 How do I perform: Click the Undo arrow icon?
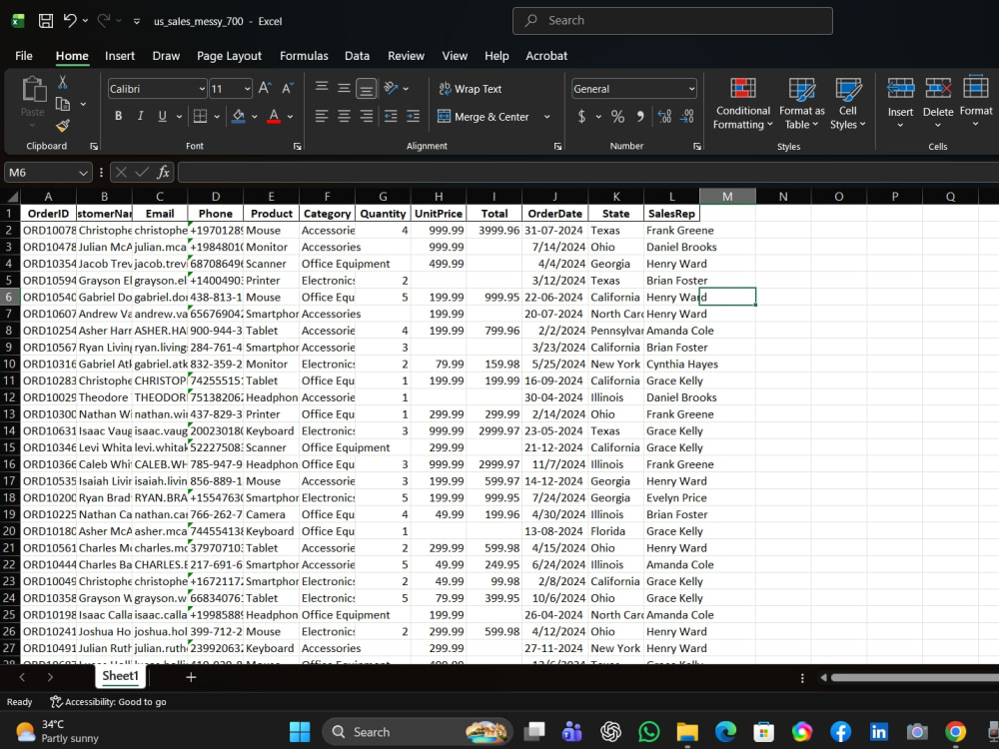point(70,21)
